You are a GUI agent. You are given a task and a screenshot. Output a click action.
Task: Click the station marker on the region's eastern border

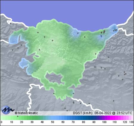[x=96, y=54]
